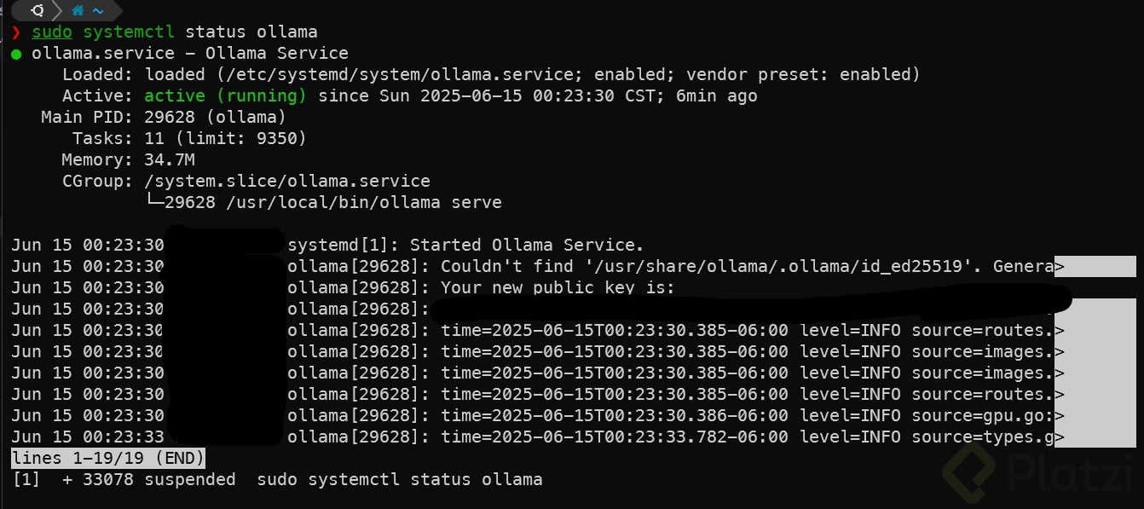Click the tilde directory symbol in the prompt

point(98,11)
